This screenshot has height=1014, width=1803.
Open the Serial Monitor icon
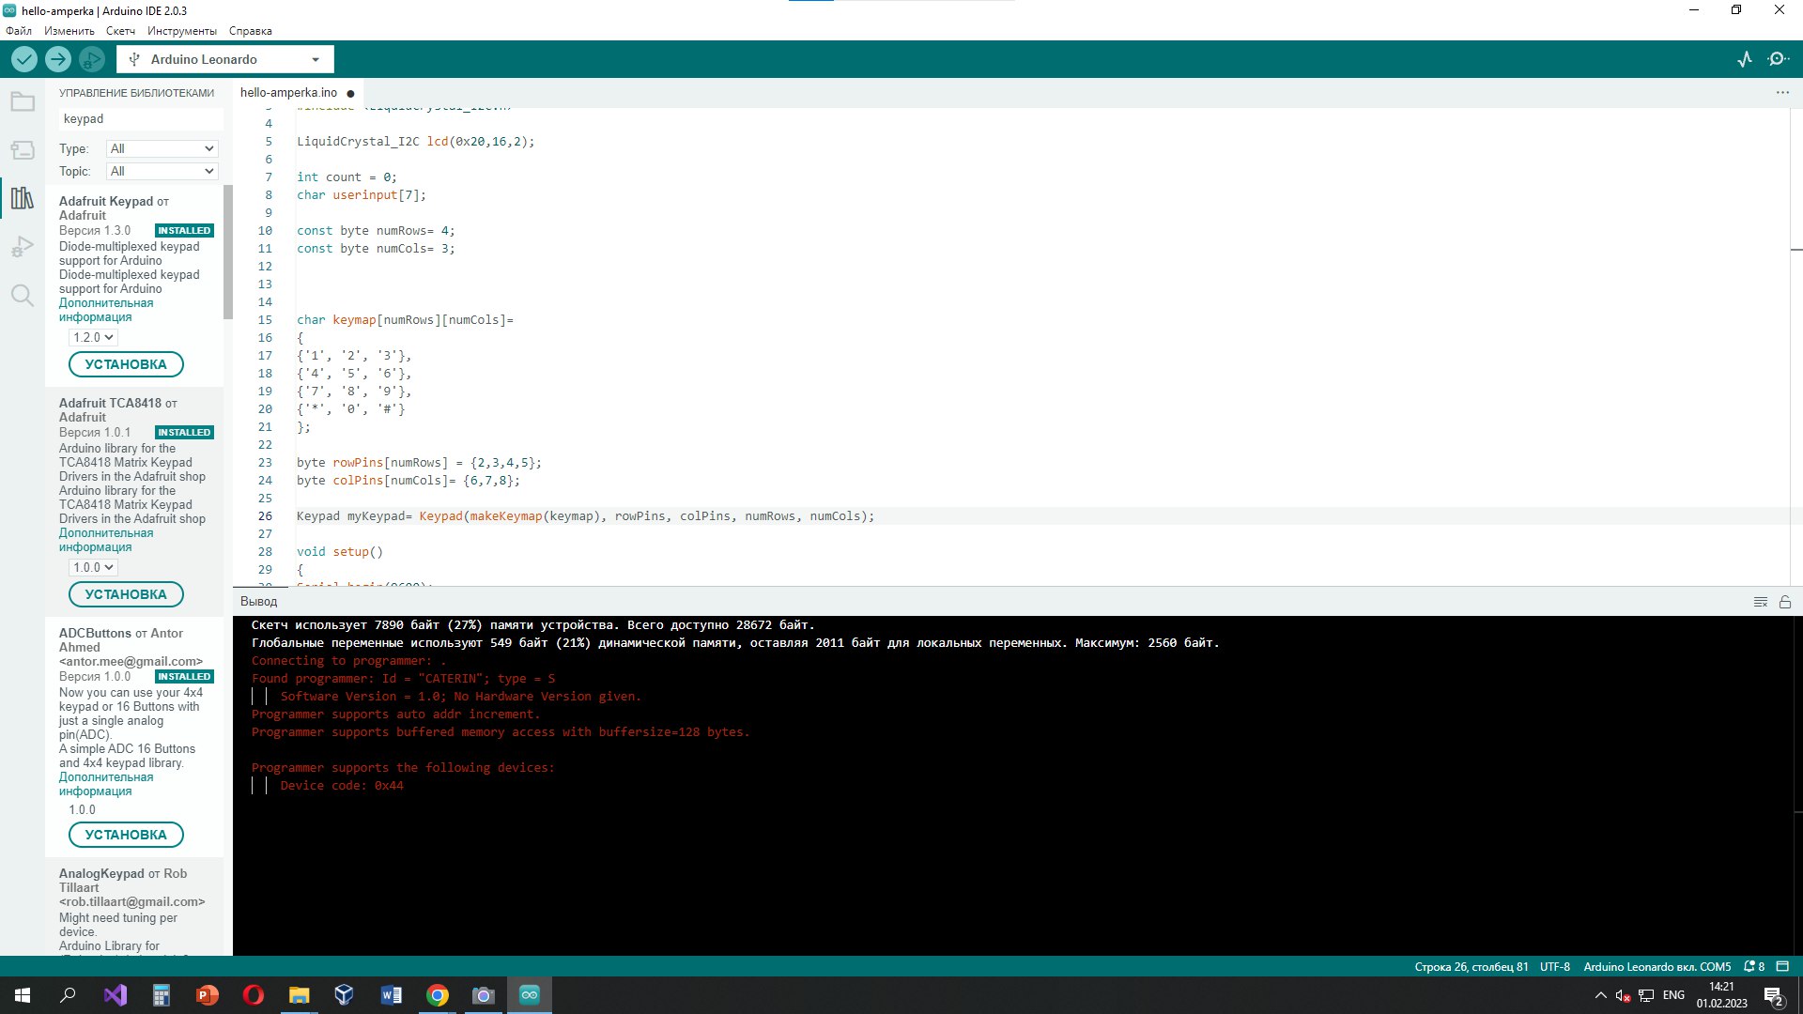click(x=1778, y=59)
